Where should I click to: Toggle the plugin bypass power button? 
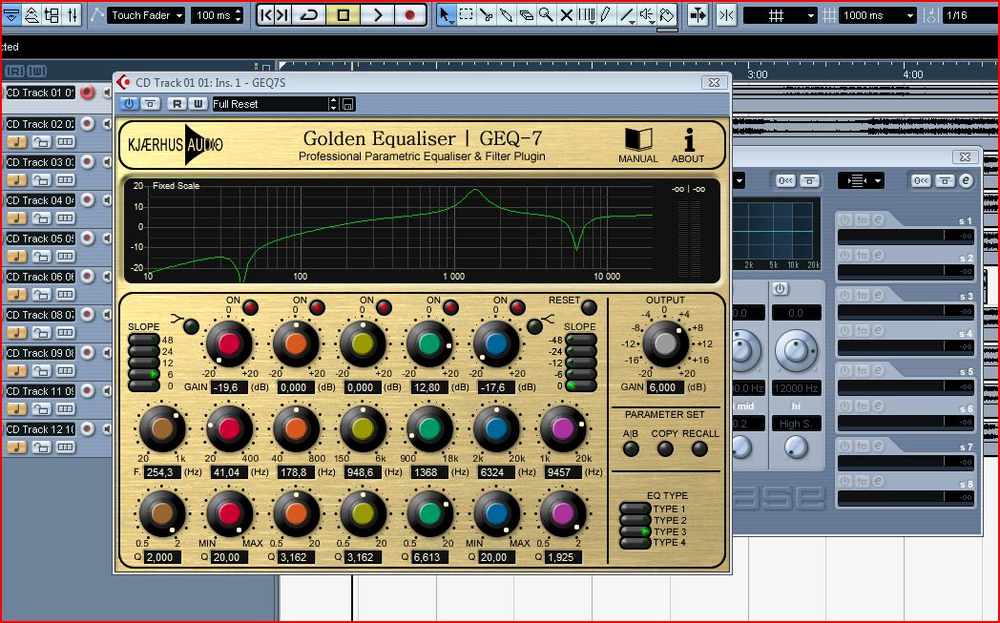pos(129,104)
